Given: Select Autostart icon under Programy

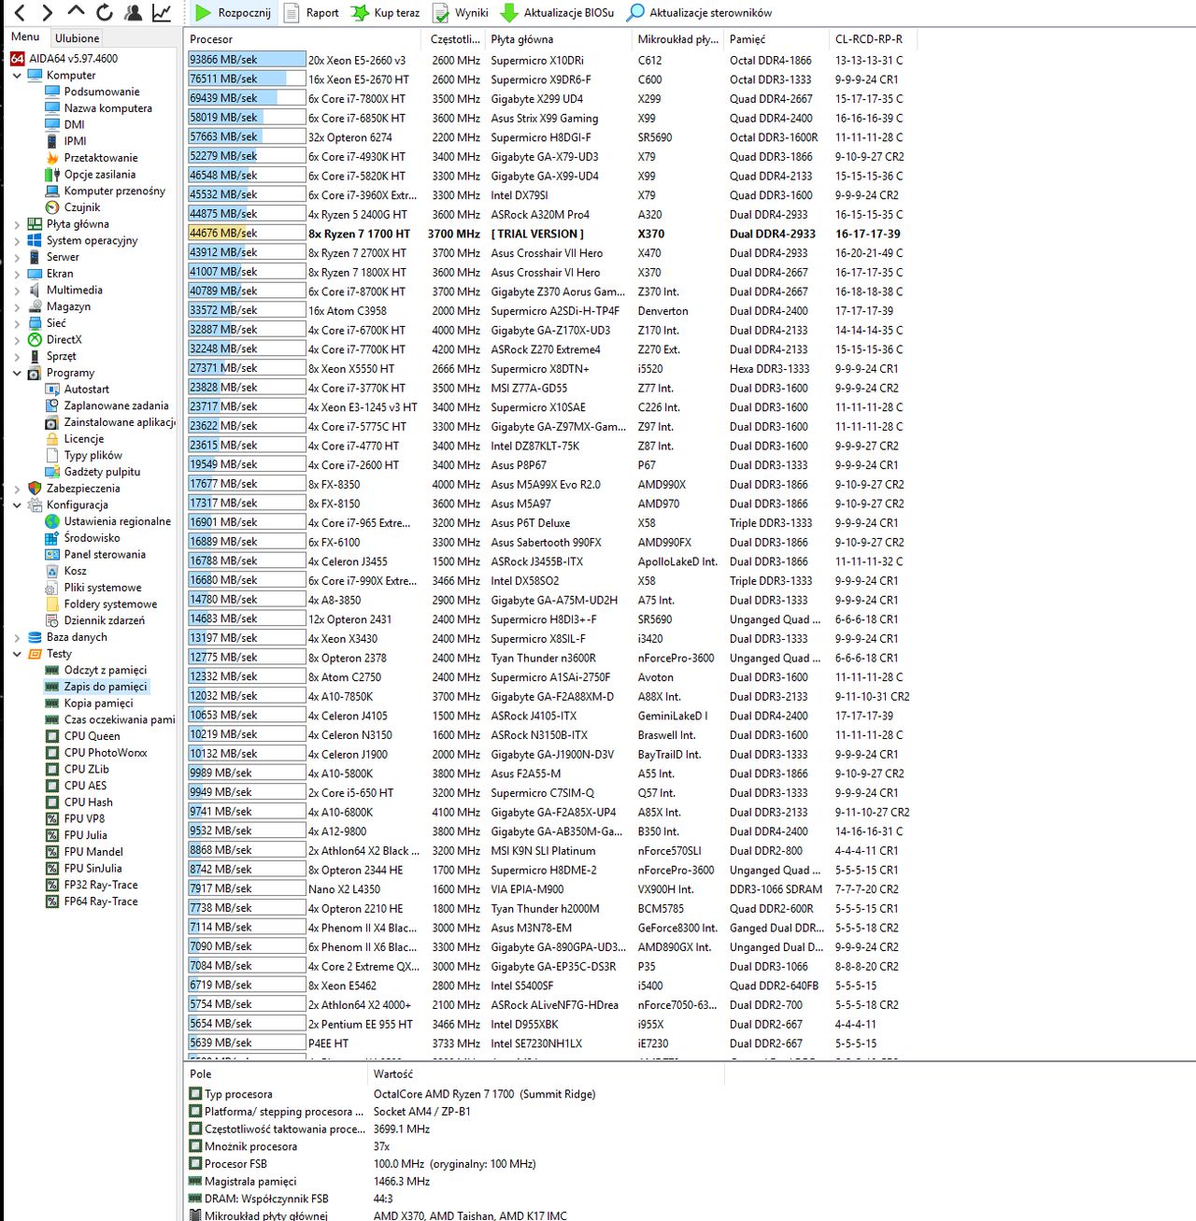Looking at the screenshot, I should pyautogui.click(x=52, y=390).
